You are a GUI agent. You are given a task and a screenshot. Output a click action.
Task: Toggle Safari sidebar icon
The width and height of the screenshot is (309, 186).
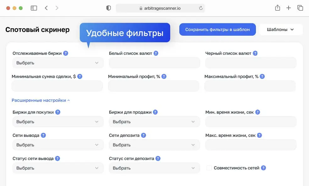pyautogui.click(x=34, y=8)
